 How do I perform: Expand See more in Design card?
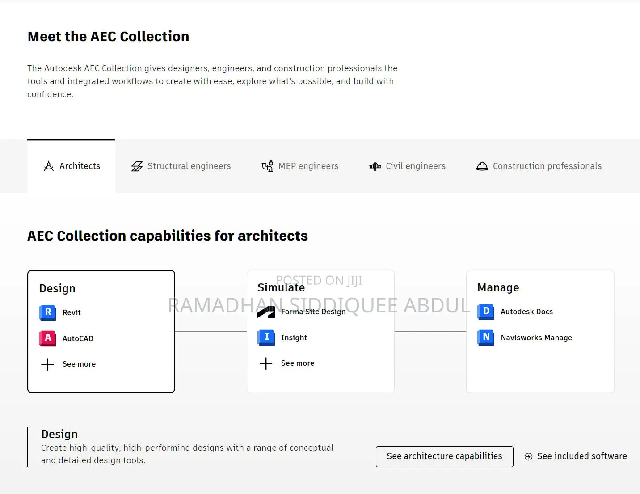pos(79,364)
